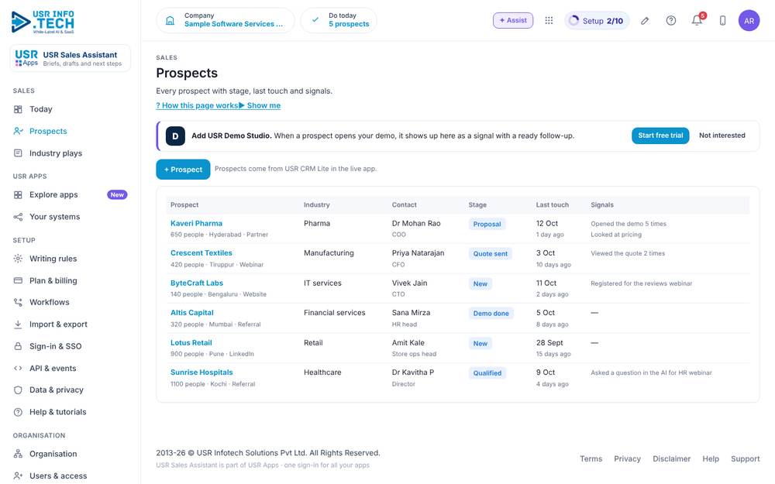Viewport: 775px width, 484px height.
Task: Open How this page works link
Action: pyautogui.click(x=197, y=105)
